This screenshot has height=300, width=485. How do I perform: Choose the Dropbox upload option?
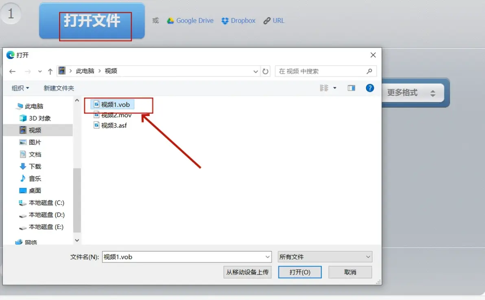point(238,21)
